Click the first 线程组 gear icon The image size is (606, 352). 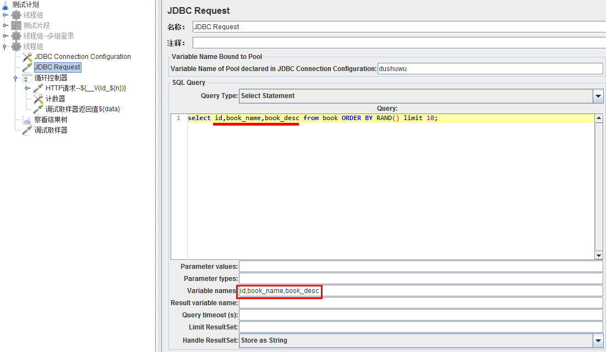point(16,15)
